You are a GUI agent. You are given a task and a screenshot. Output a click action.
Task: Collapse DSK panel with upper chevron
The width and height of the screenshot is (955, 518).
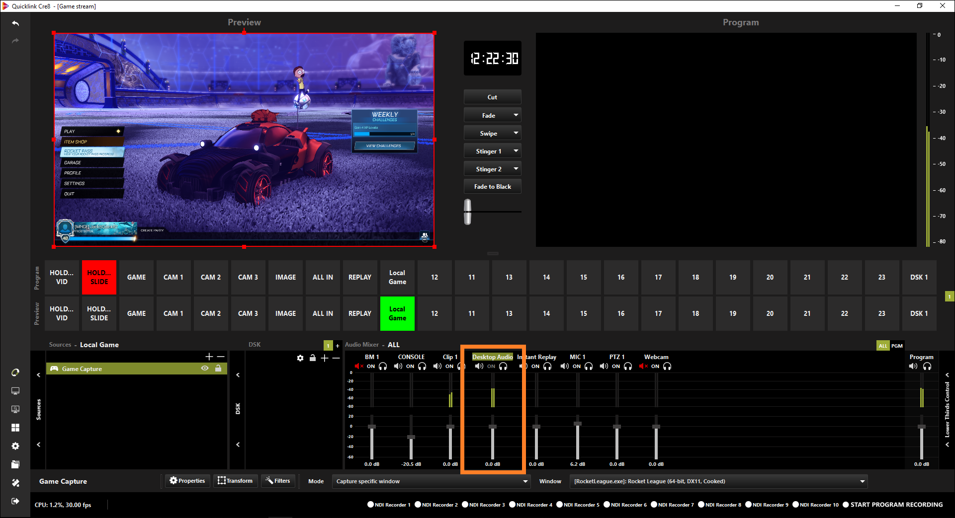click(238, 375)
